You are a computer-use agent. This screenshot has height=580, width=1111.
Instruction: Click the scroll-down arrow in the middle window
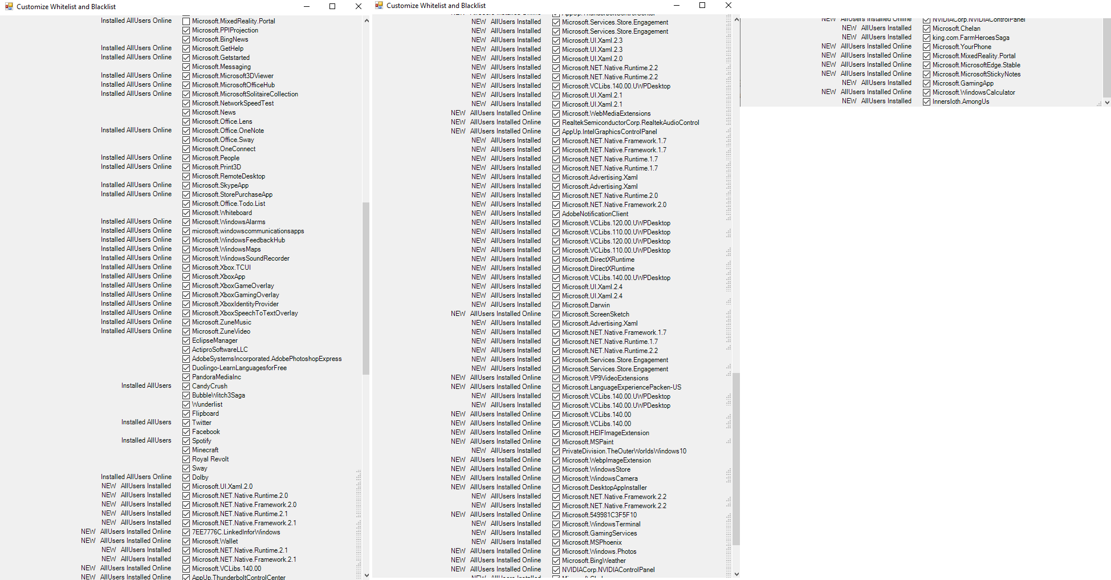(736, 574)
